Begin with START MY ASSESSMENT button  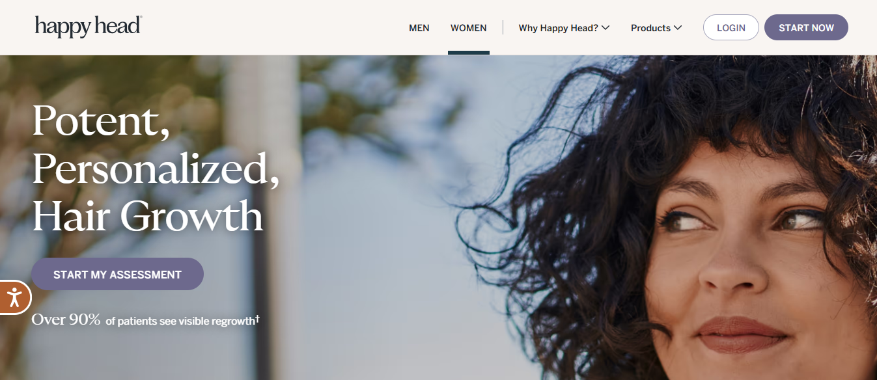[x=117, y=274]
